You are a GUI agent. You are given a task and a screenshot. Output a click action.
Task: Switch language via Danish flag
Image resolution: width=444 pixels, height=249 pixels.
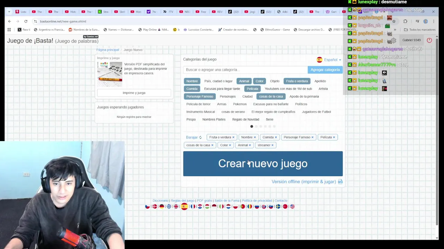pyautogui.click(x=155, y=206)
